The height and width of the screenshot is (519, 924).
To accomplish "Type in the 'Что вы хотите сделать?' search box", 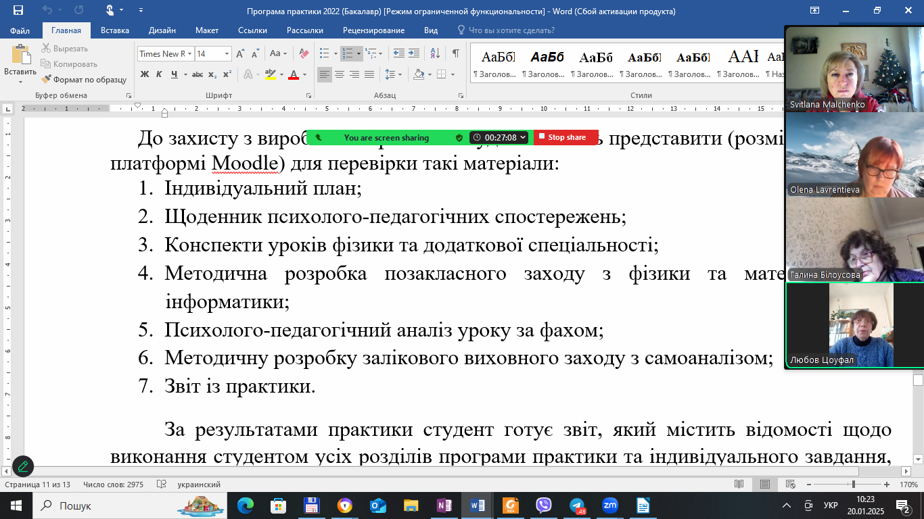I will (511, 30).
